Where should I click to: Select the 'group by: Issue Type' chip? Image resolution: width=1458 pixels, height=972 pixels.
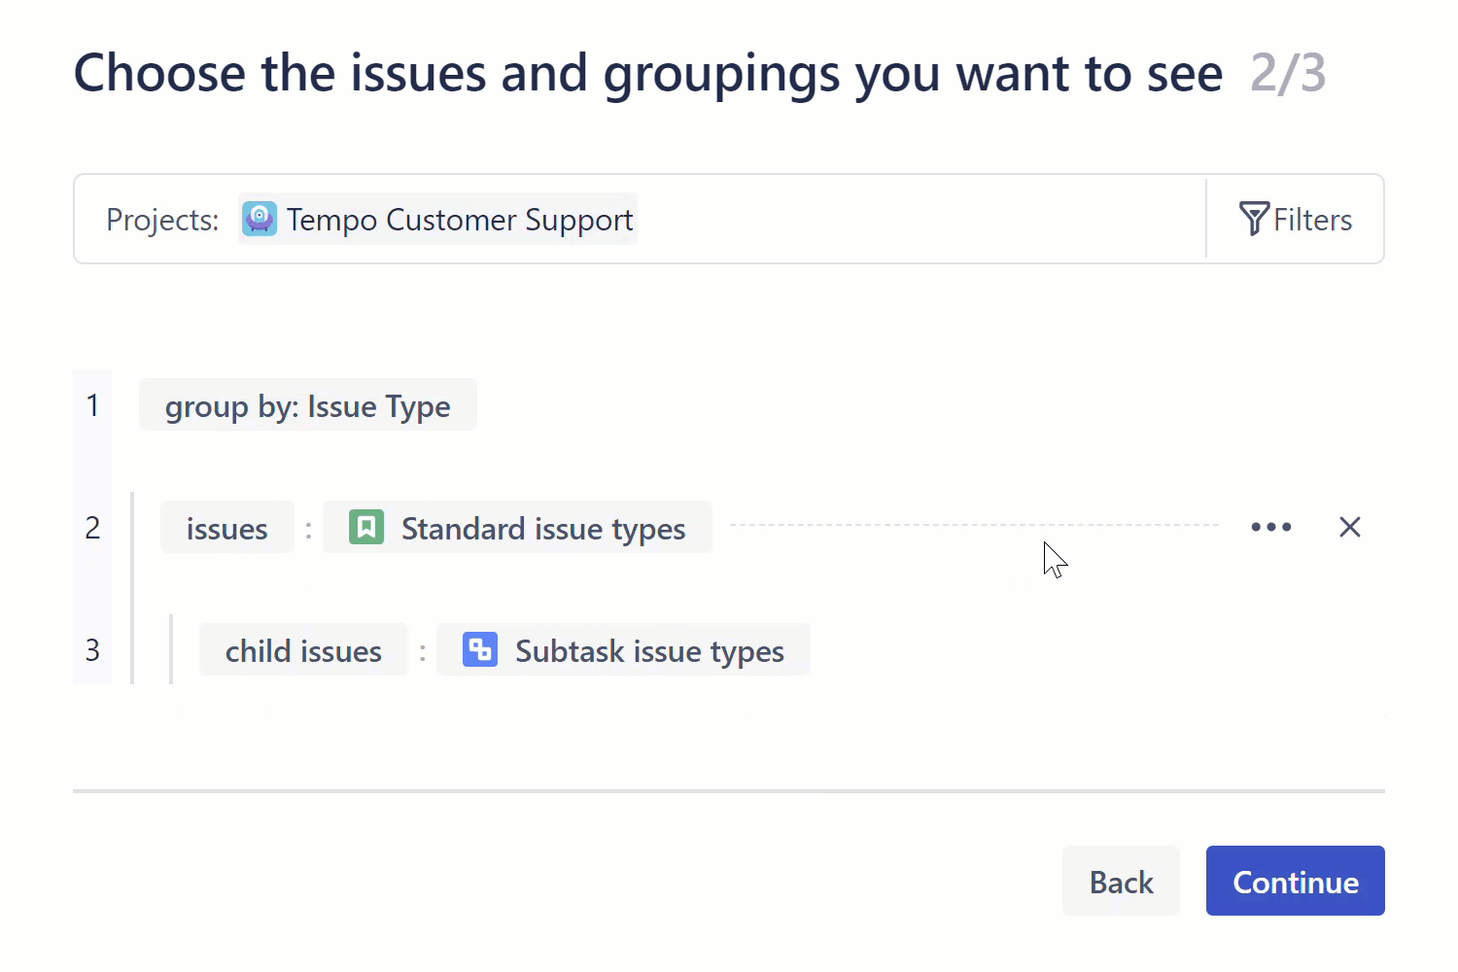click(307, 405)
